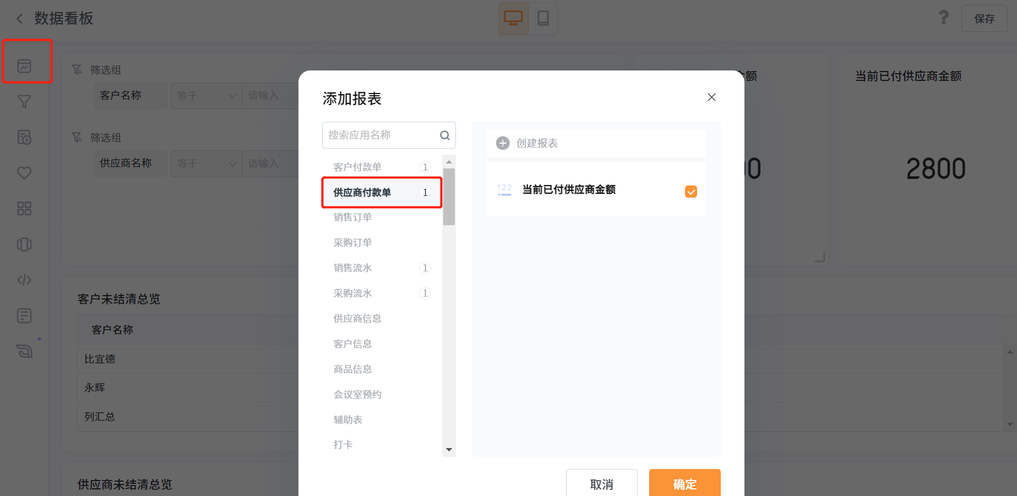
Task: Select the report chart sidebar icon
Action: coord(24,66)
